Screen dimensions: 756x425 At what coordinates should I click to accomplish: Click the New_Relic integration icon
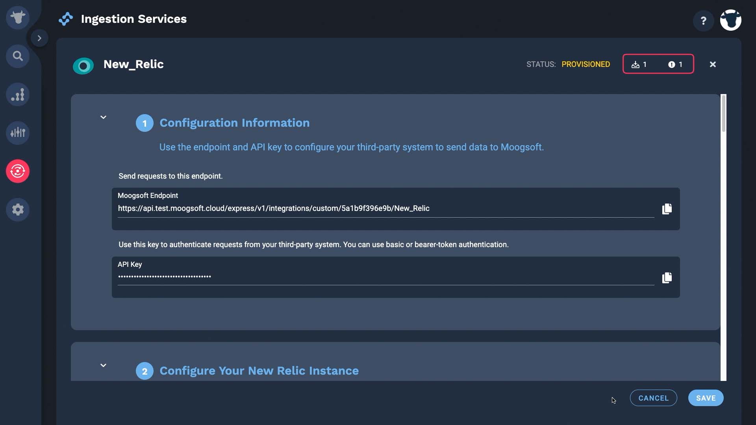click(x=83, y=66)
